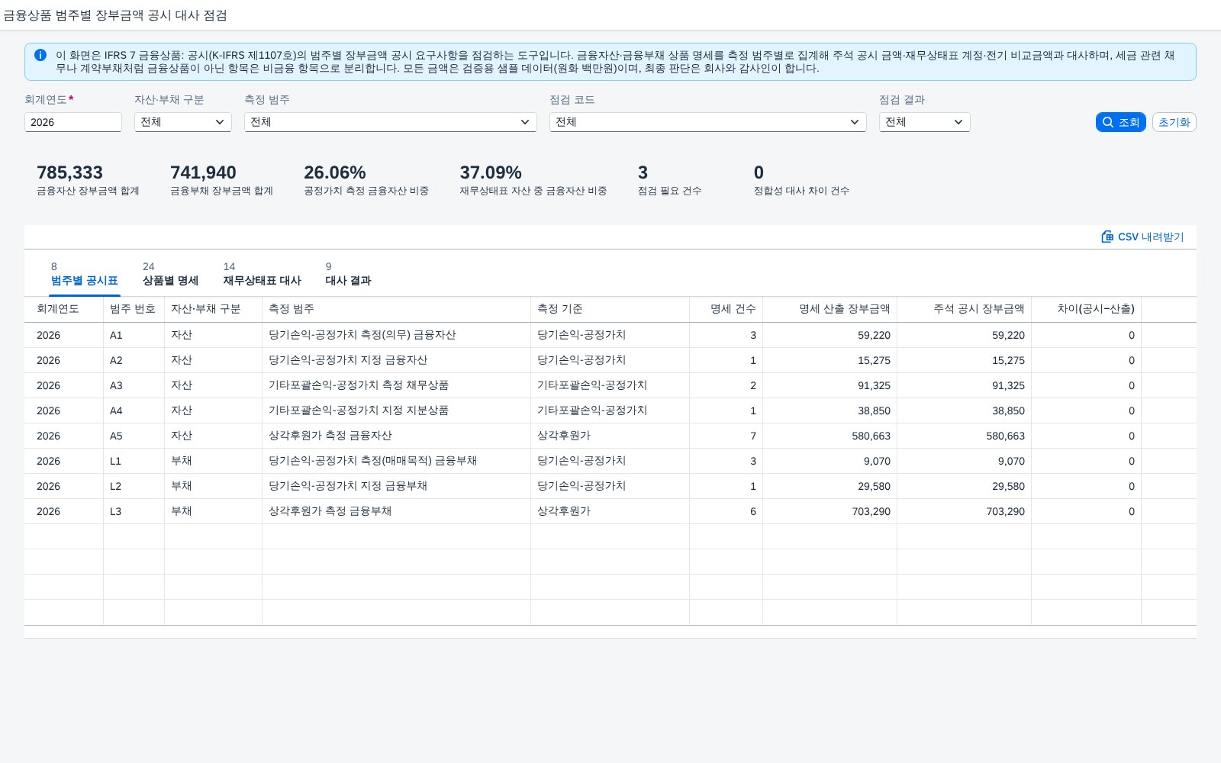Click the 580,663 value in 명세 산출 column

click(x=830, y=436)
